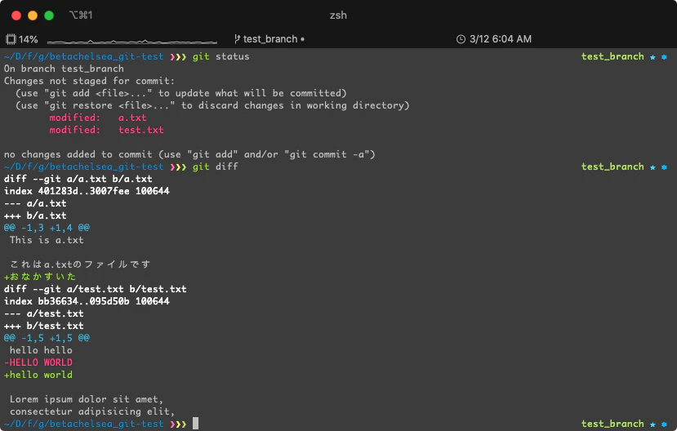
Task: Click 'no changes added to commit' line
Action: 189,154
